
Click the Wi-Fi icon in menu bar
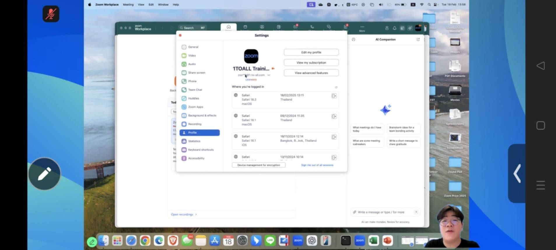(x=422, y=5)
